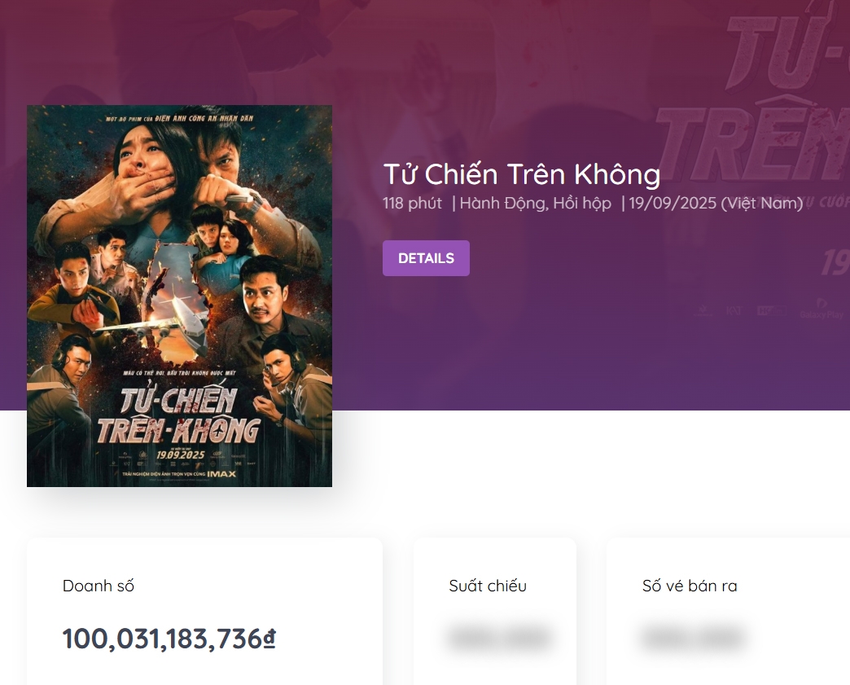The height and width of the screenshot is (685, 850).
Task: Click the title 'Tử Chiến Trên Không'
Action: (521, 173)
